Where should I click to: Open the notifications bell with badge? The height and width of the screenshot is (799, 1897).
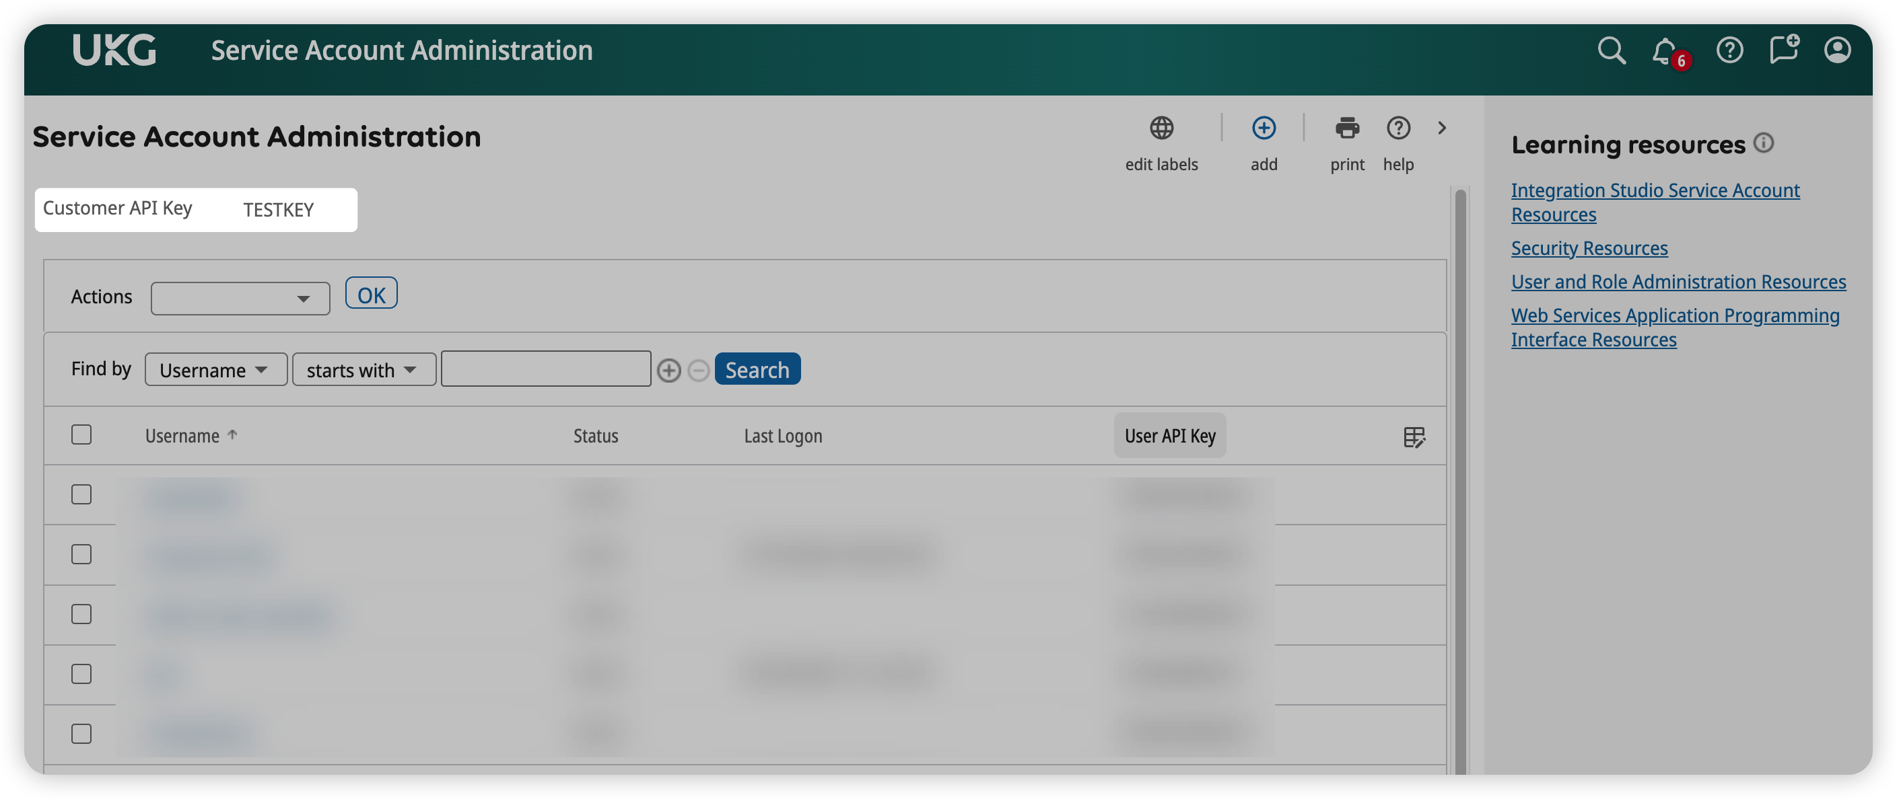1666,52
